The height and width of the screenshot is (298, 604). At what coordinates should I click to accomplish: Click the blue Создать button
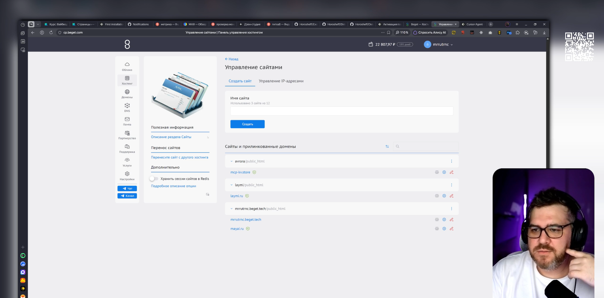click(247, 124)
